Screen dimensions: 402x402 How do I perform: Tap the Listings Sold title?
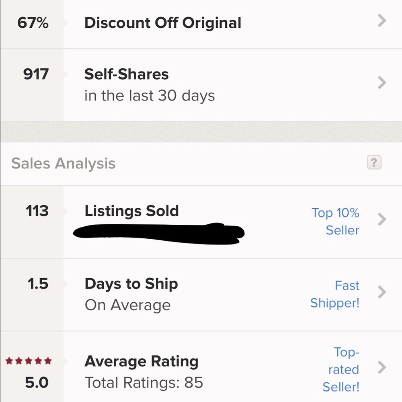(131, 211)
